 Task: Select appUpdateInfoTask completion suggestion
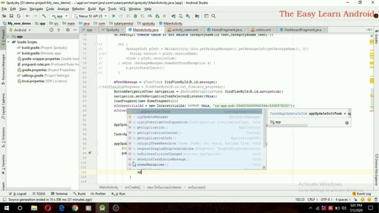(x=195, y=112)
